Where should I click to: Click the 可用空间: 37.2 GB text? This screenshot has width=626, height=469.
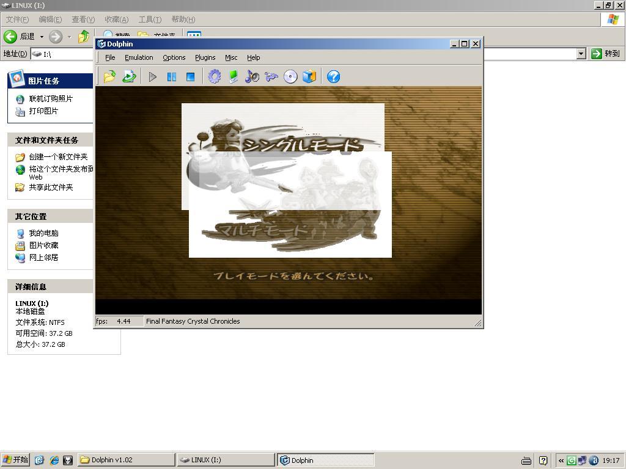(44, 333)
